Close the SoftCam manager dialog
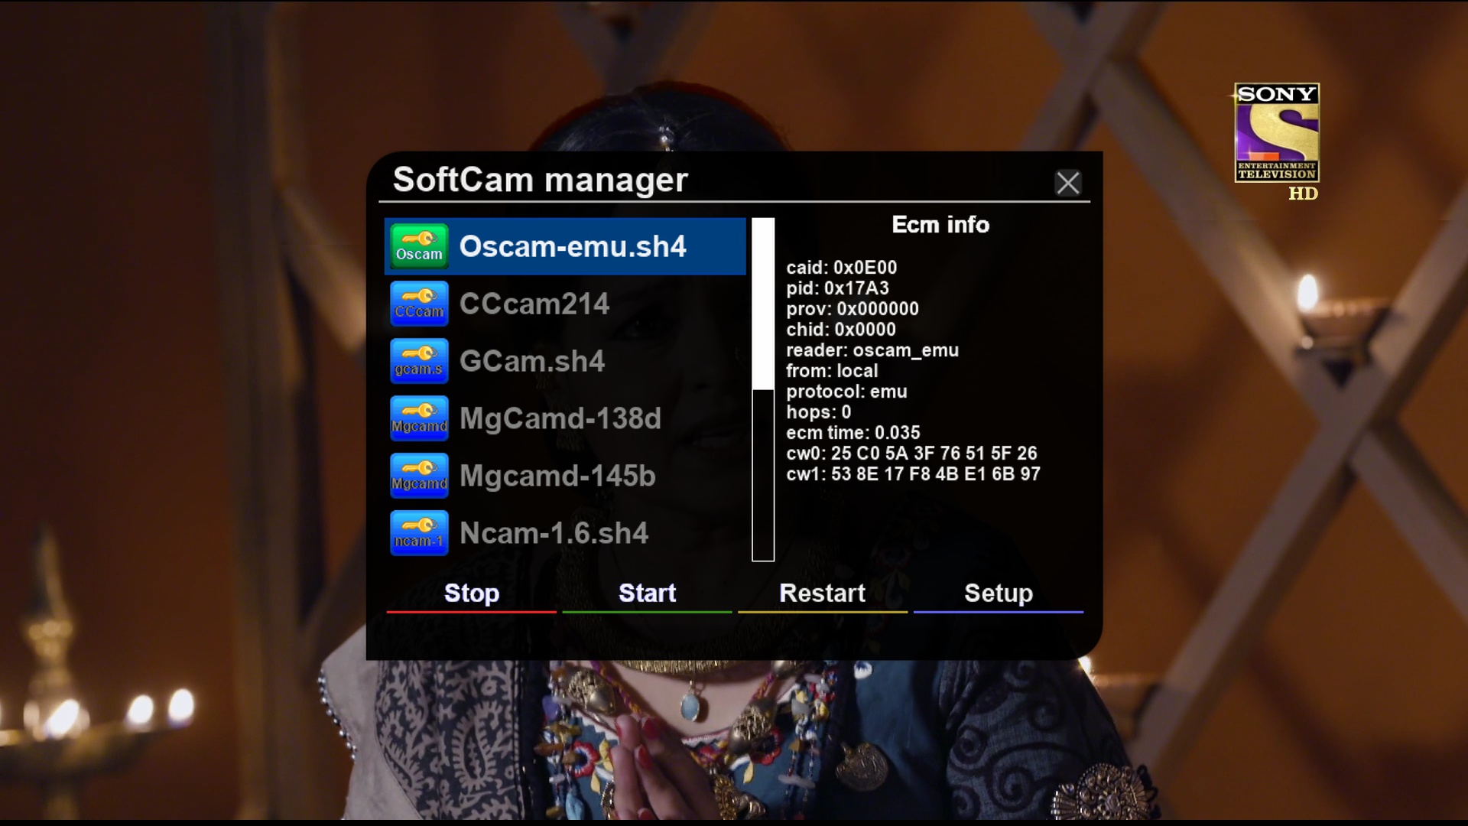The width and height of the screenshot is (1468, 826). coord(1067,183)
